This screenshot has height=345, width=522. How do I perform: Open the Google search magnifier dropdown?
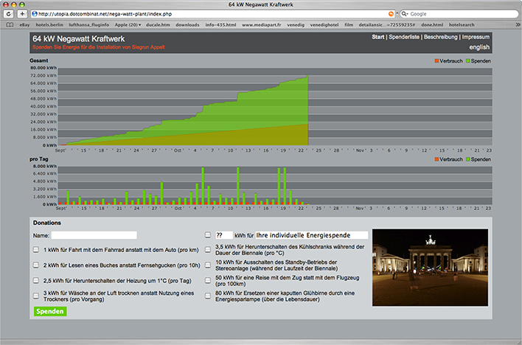click(x=405, y=14)
